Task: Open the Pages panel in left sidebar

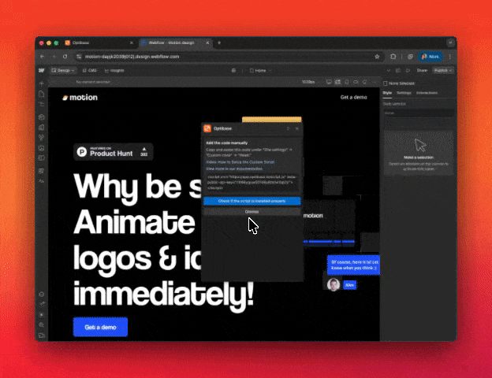Action: point(41,94)
